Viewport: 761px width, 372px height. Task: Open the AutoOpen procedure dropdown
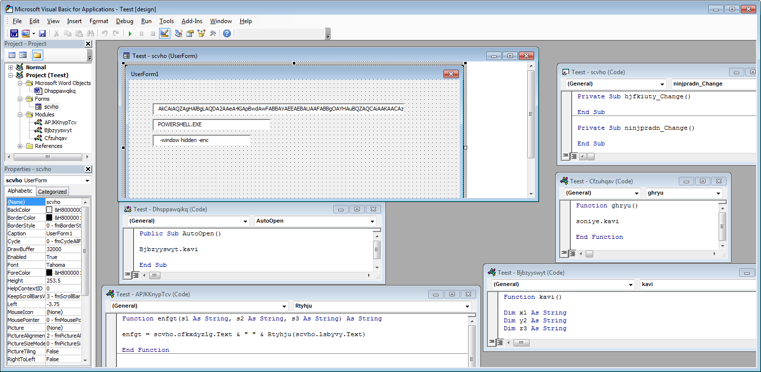(372, 221)
